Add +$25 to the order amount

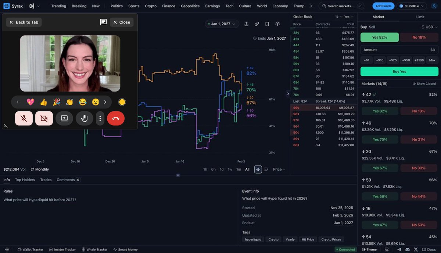[x=393, y=60]
